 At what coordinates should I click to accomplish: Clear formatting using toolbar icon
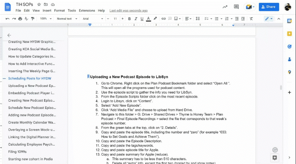tap(251, 19)
